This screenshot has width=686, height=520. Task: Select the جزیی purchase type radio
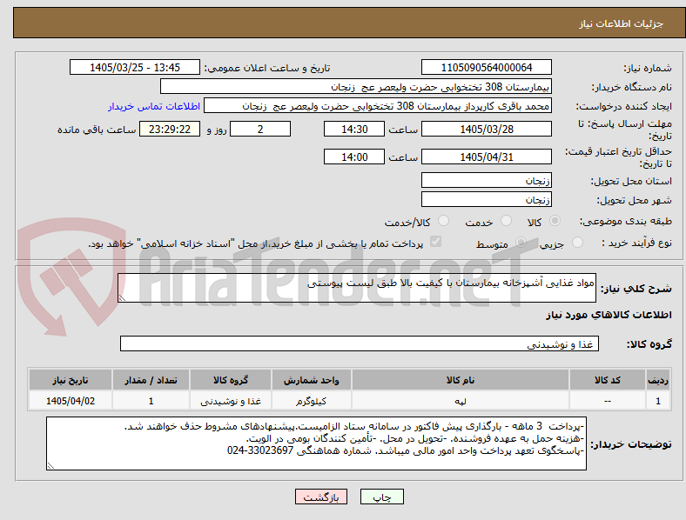pos(577,242)
